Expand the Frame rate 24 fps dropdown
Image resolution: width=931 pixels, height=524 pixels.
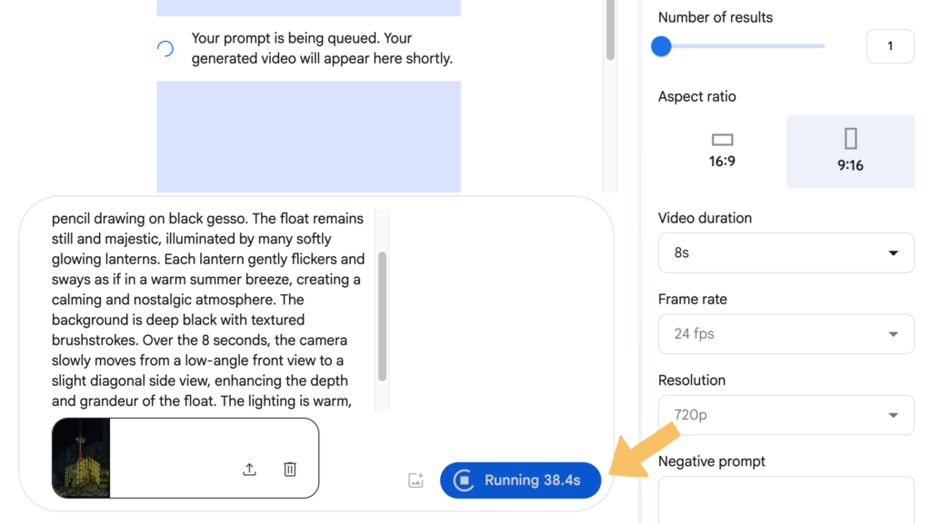786,334
